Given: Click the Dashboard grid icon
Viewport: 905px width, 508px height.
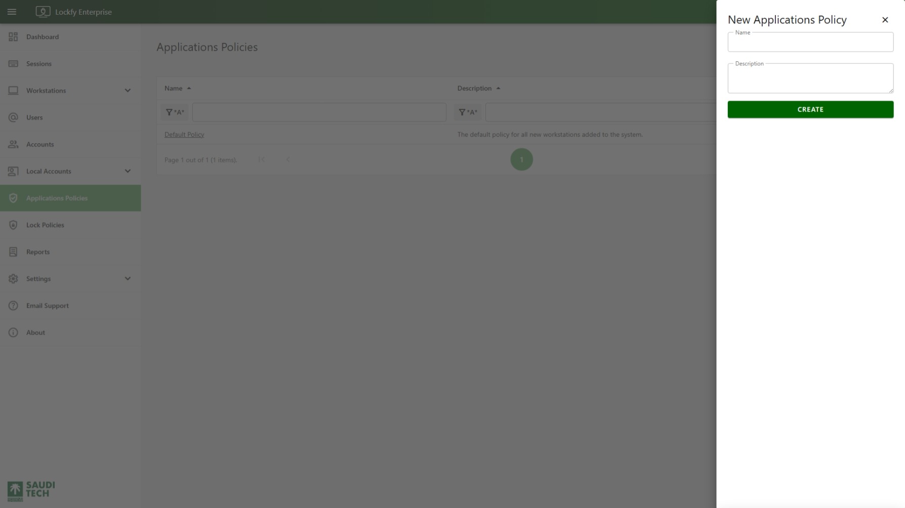Looking at the screenshot, I should click(x=13, y=37).
